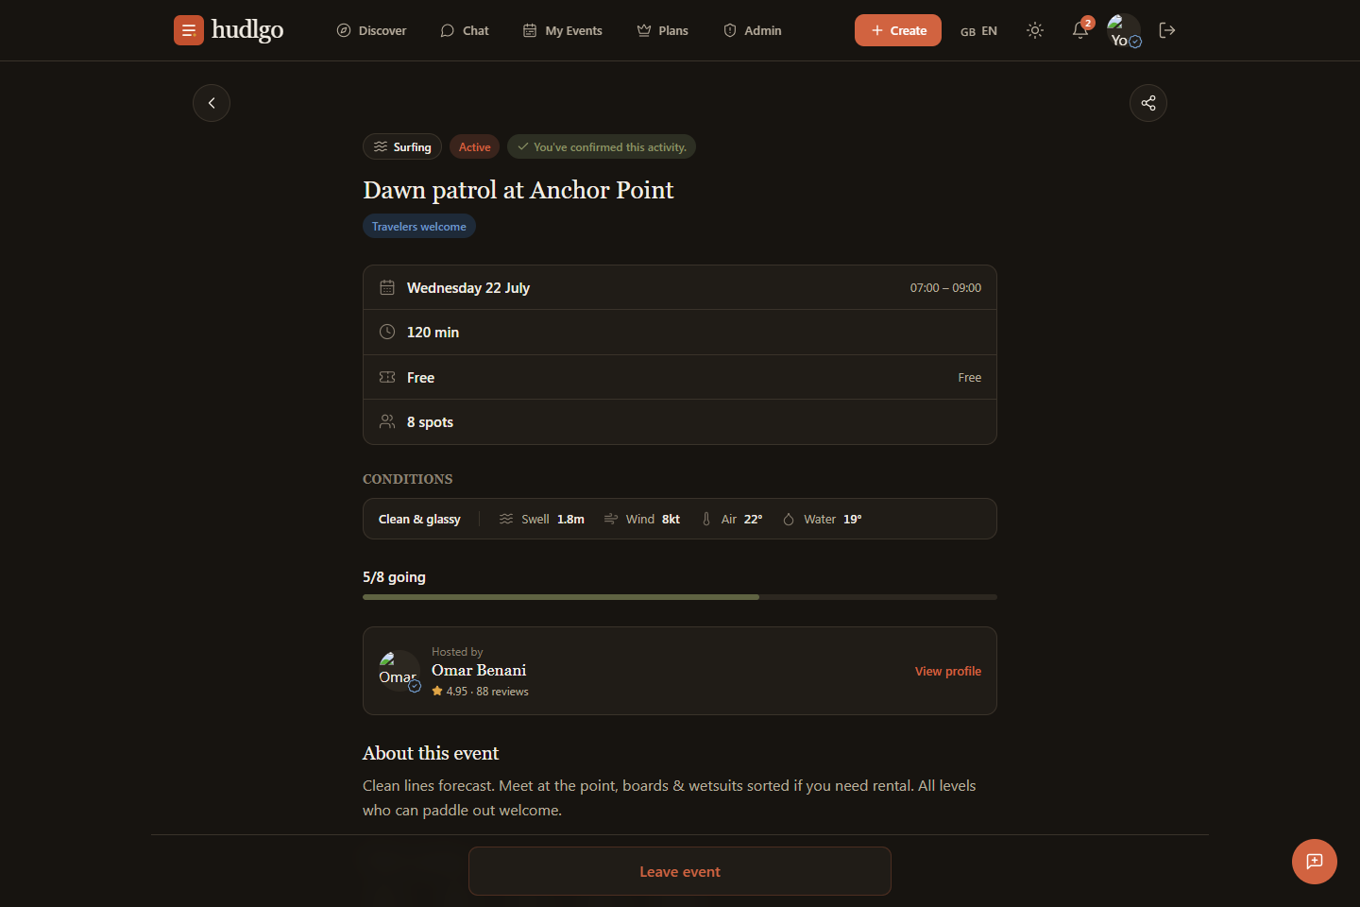
Task: Go to My Events
Action: (x=563, y=30)
